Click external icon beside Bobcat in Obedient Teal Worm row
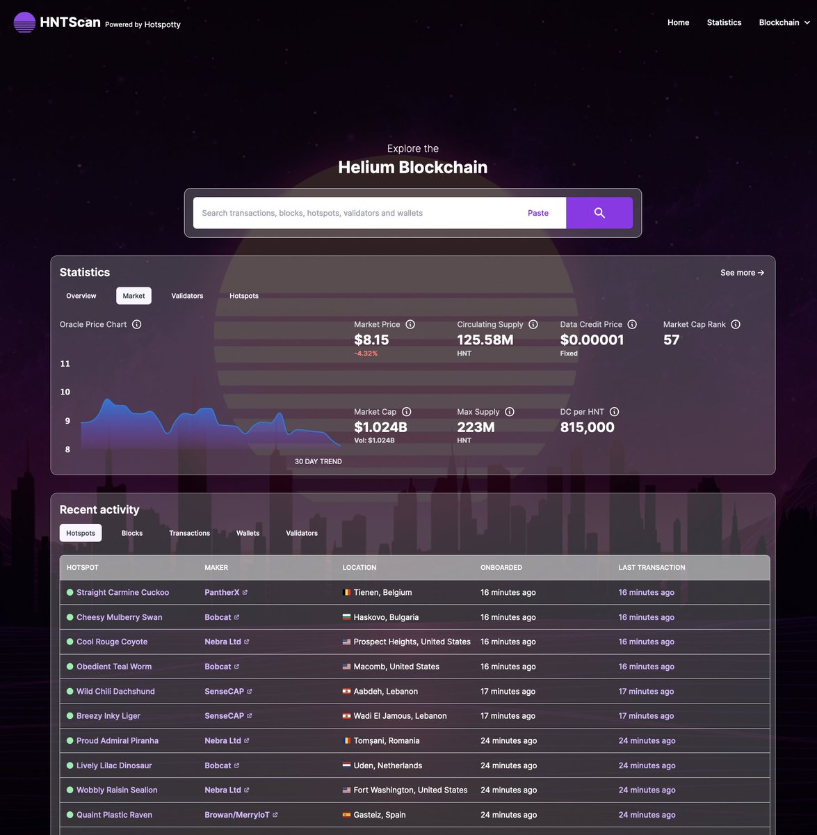 coord(236,667)
